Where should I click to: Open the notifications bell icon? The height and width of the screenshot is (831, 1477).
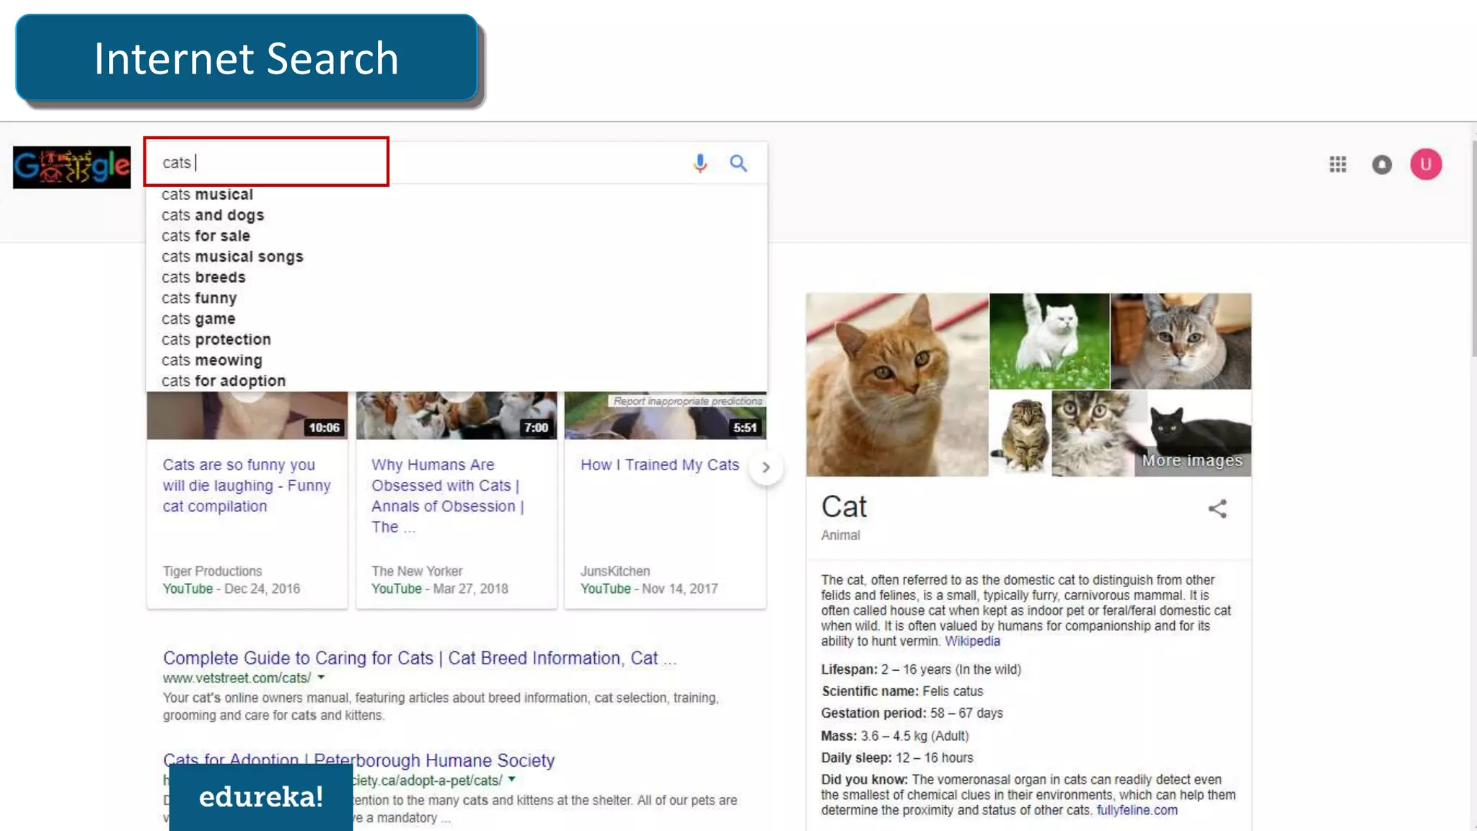[1382, 164]
